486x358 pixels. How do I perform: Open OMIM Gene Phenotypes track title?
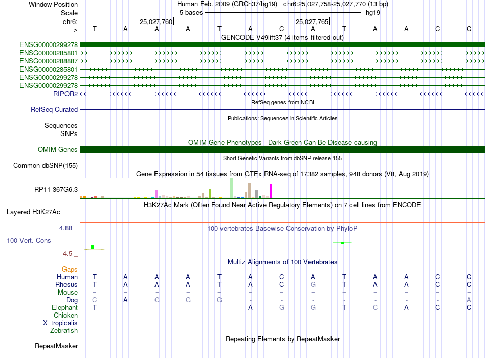tap(283, 142)
